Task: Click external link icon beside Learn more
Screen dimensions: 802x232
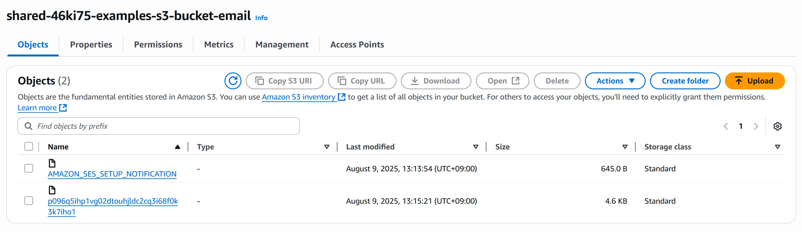Action: (63, 108)
